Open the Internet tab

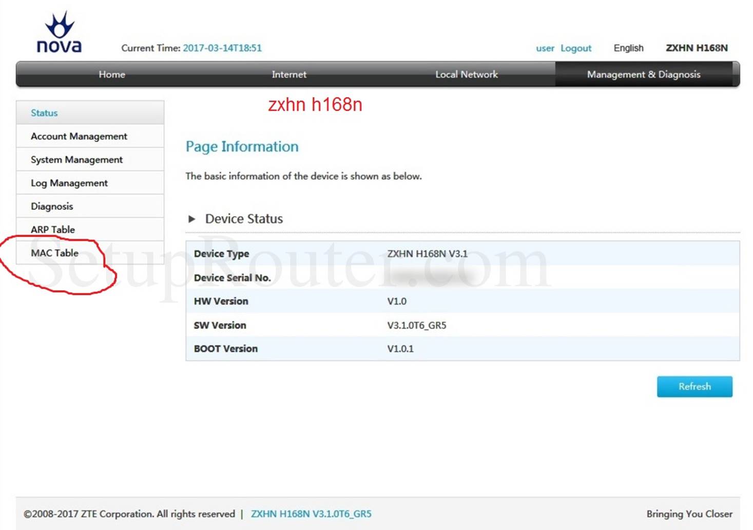(x=289, y=74)
